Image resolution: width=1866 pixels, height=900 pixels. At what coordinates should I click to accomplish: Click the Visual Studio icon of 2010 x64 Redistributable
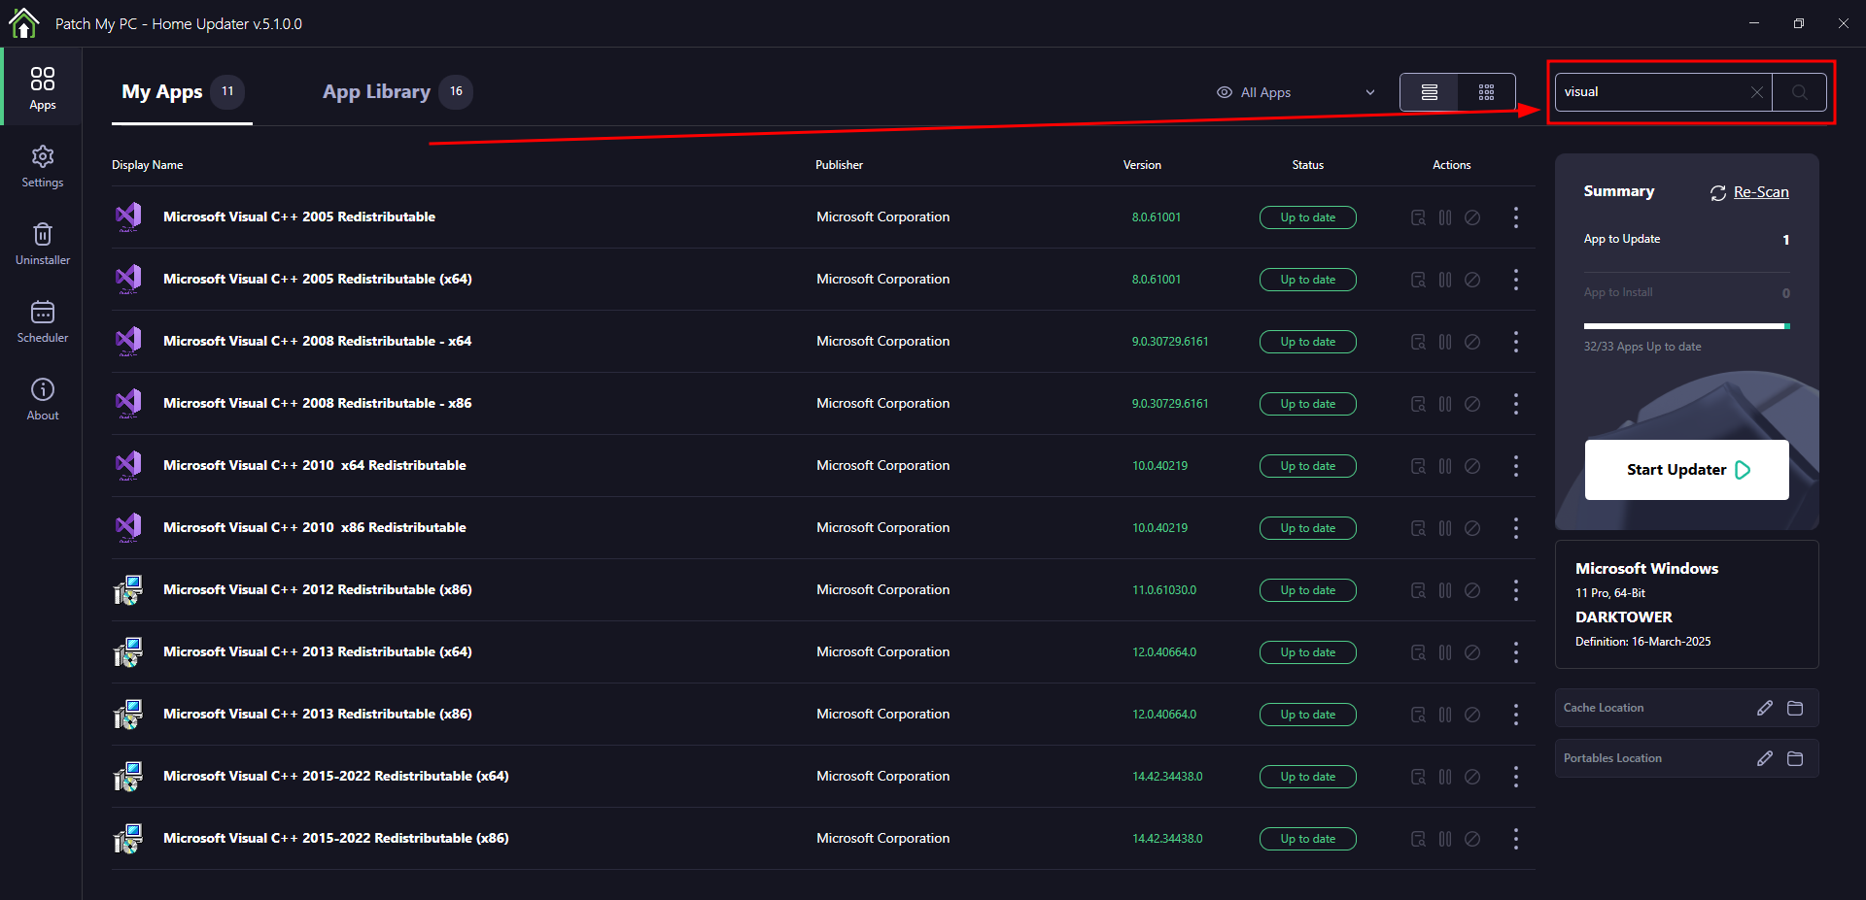click(x=128, y=465)
